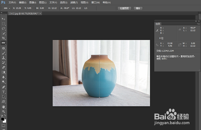Click the 清除 button
This screenshot has width=201, height=130.
pyautogui.click(x=138, y=8)
